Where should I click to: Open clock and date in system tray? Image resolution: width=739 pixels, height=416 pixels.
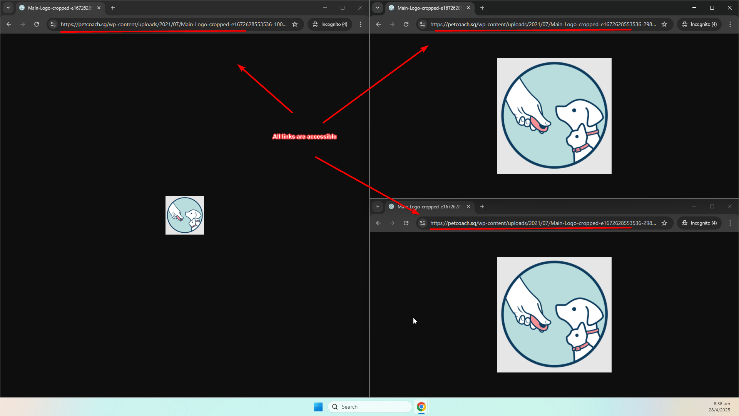point(719,407)
